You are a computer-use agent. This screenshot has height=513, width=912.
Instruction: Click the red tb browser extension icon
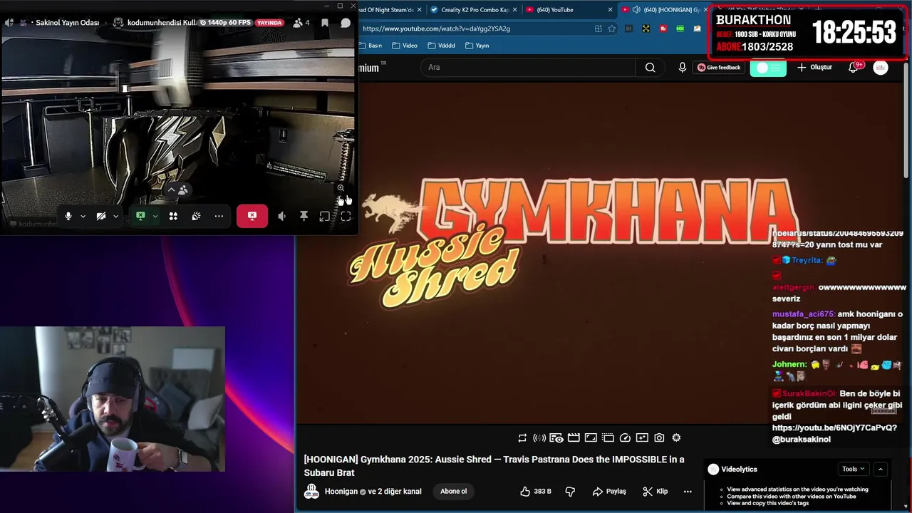point(663,28)
